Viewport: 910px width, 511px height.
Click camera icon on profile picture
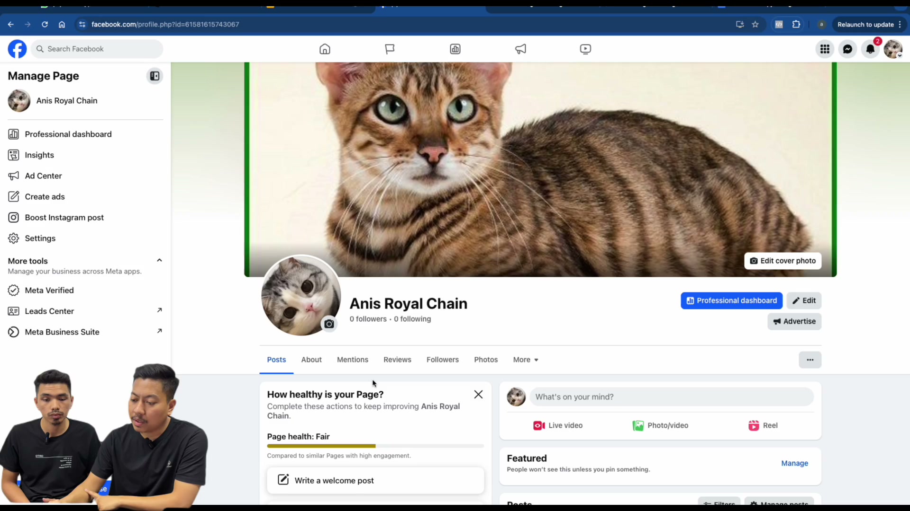point(329,324)
